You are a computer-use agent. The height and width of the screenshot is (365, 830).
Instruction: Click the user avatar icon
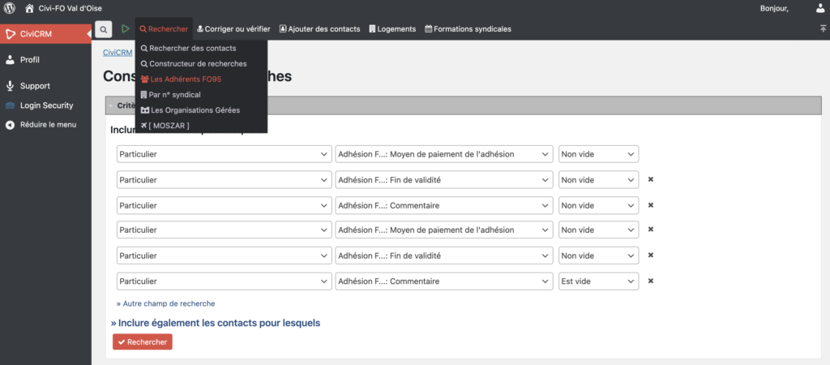[x=819, y=8]
